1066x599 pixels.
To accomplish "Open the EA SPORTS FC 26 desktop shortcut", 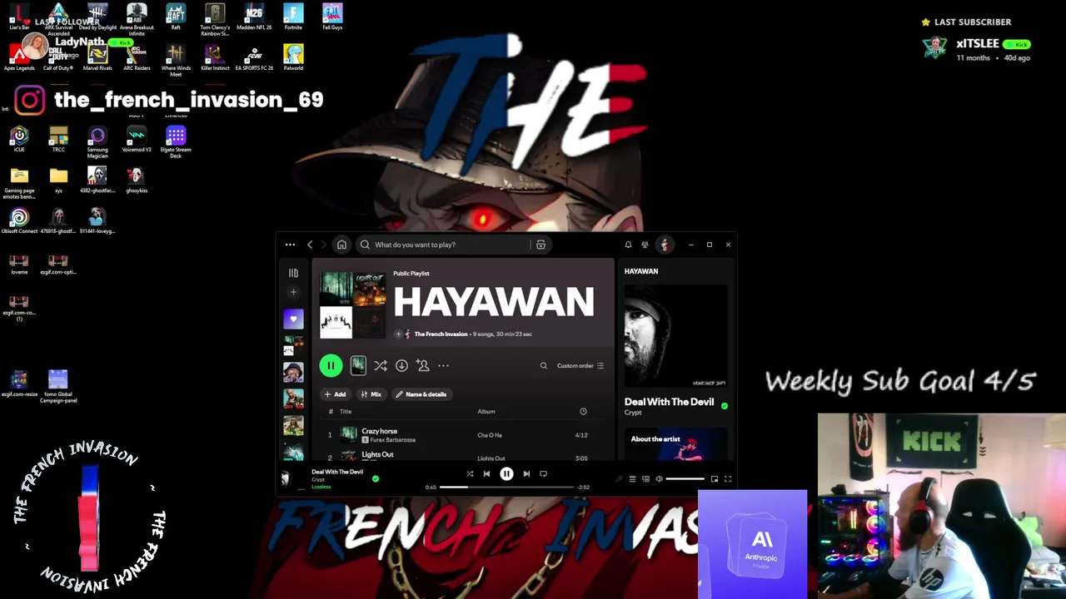I will coord(254,58).
